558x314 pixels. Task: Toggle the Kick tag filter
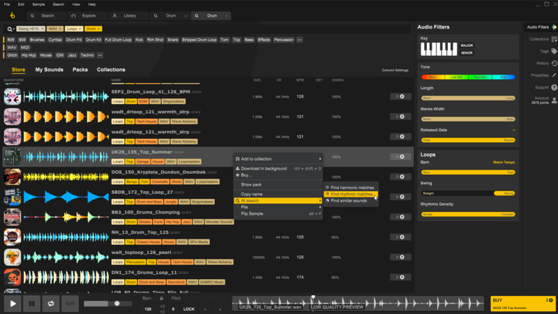(139, 40)
